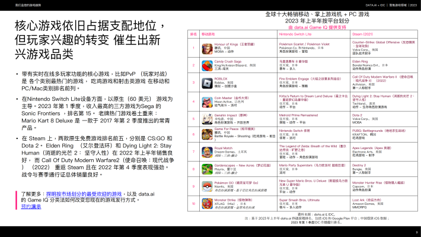421x237 pixels.
Task: Click the Game For Peace icon
Action: point(207,134)
